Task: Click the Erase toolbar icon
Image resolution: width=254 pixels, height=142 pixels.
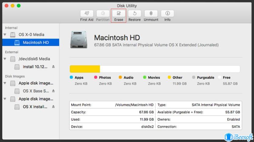Action: [118, 13]
